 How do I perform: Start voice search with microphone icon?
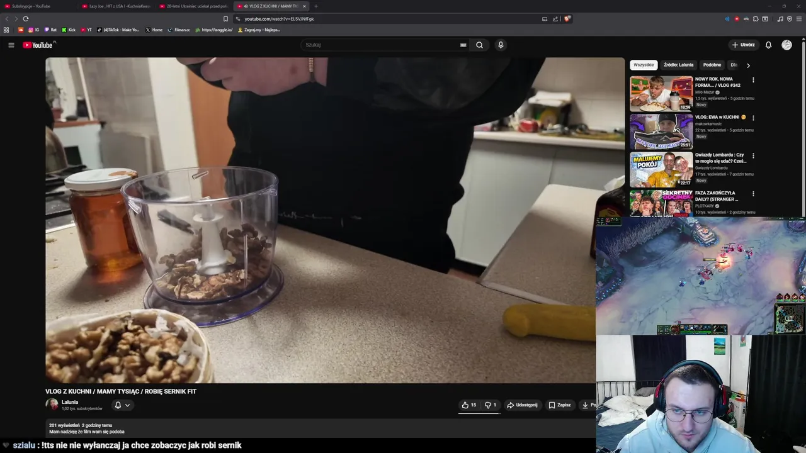click(x=501, y=45)
